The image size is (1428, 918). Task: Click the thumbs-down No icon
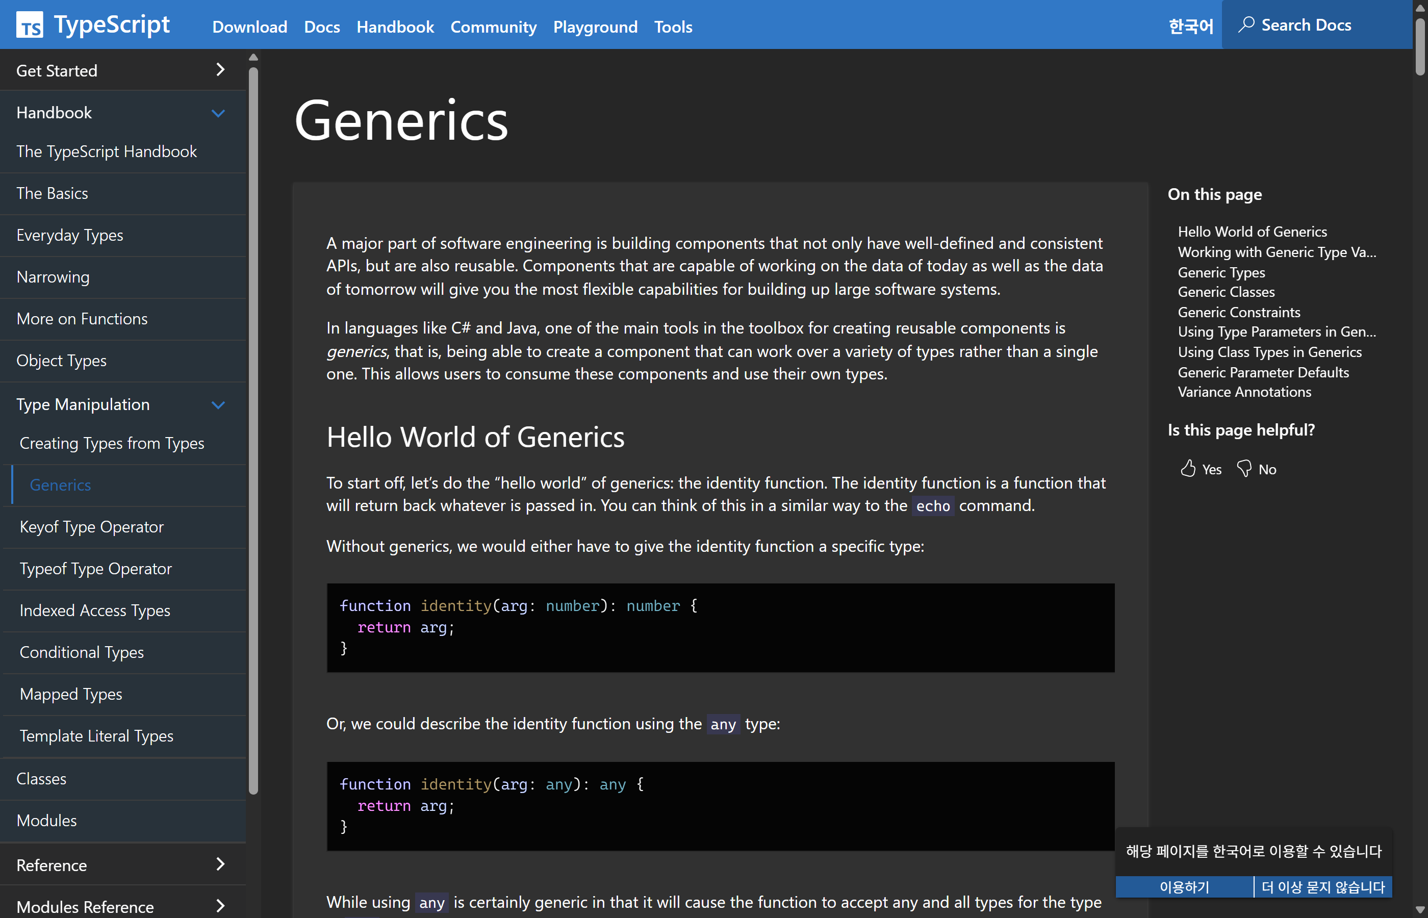[x=1244, y=469]
